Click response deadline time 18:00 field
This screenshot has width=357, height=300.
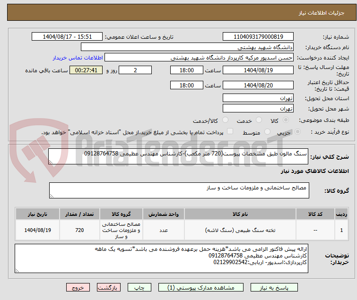pyautogui.click(x=187, y=70)
